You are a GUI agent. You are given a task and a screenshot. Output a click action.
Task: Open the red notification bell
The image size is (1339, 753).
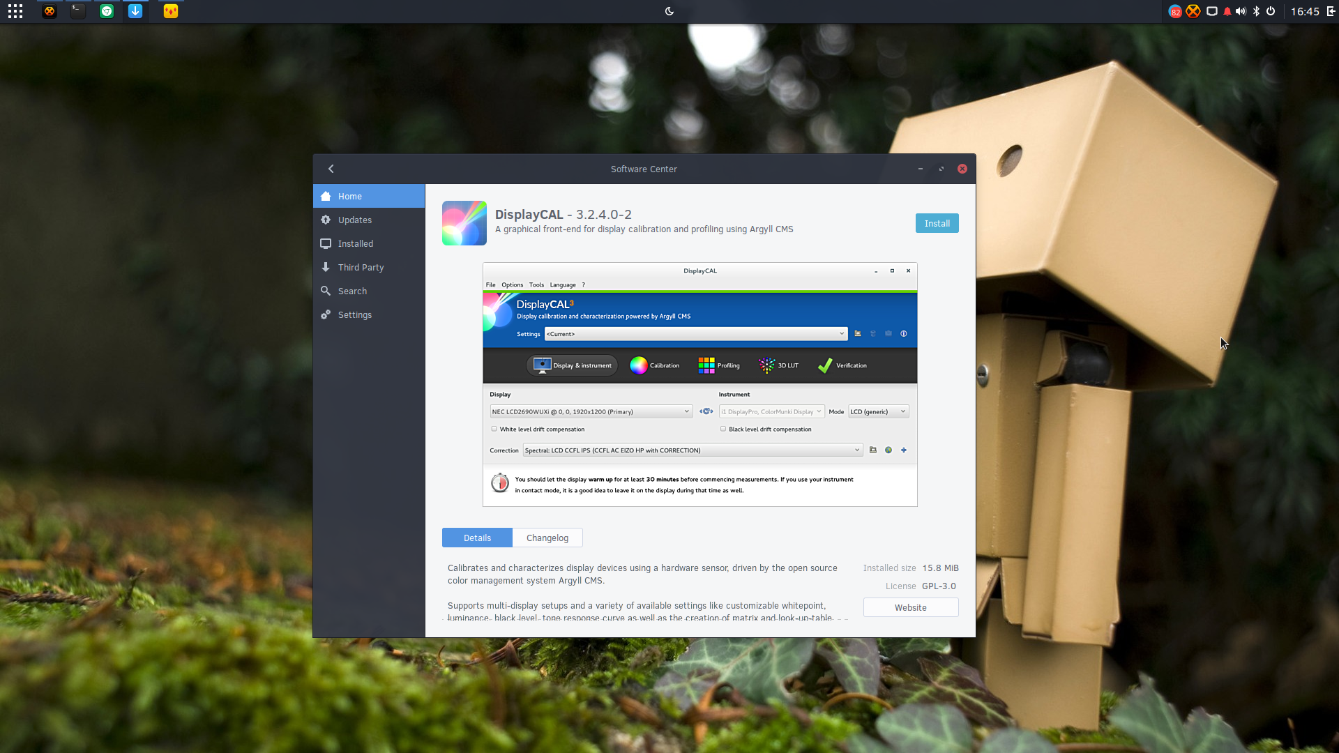click(x=1227, y=11)
